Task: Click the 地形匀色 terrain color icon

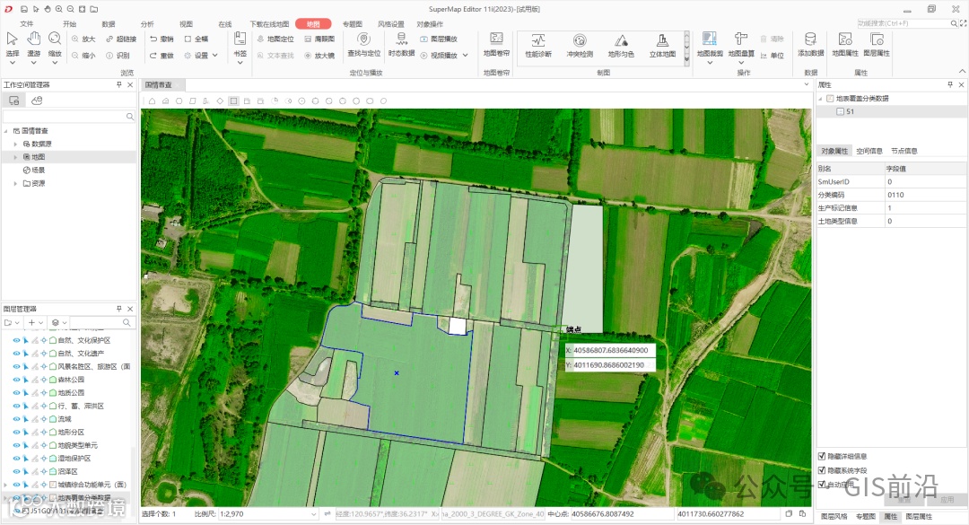Action: (x=621, y=41)
